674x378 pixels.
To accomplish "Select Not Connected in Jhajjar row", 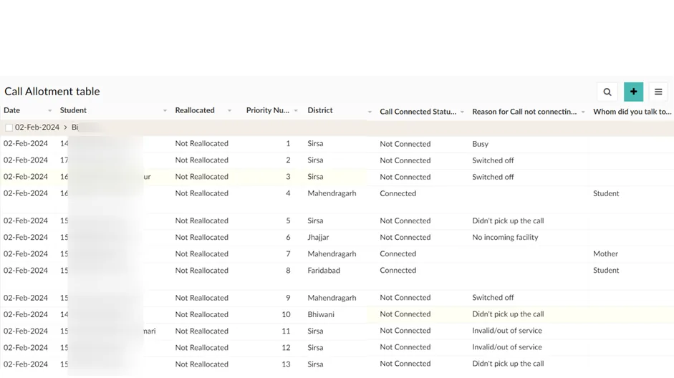I will point(405,237).
